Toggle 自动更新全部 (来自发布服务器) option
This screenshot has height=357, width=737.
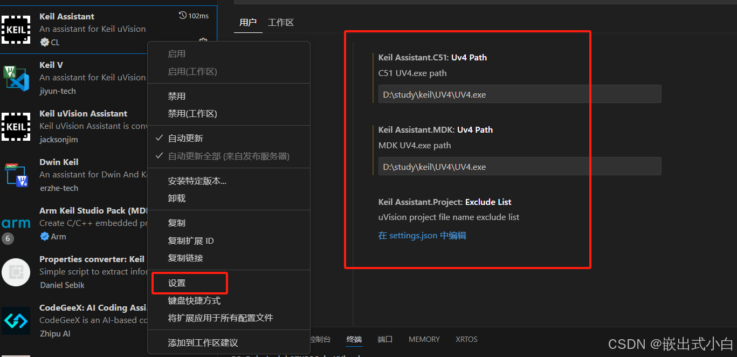point(229,156)
